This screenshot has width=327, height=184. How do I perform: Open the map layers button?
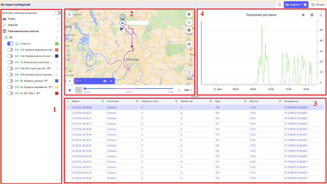tap(189, 14)
